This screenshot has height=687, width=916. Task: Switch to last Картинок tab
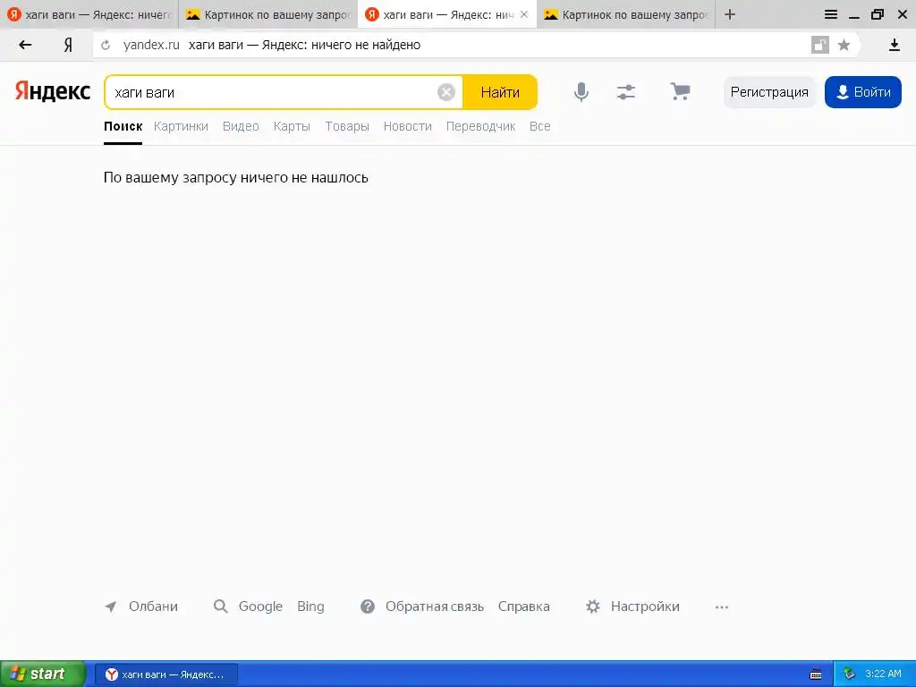pyautogui.click(x=626, y=14)
